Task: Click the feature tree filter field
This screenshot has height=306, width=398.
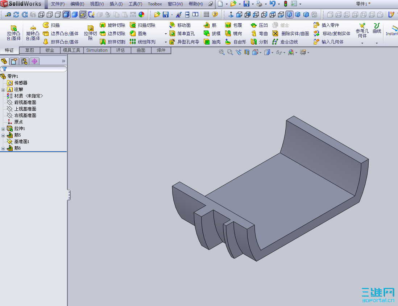Action: [34, 69]
